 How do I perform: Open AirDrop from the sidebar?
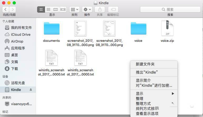point(17,41)
